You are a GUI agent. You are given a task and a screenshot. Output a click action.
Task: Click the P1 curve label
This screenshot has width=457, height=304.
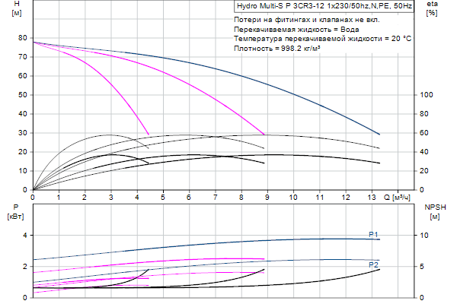click(373, 234)
